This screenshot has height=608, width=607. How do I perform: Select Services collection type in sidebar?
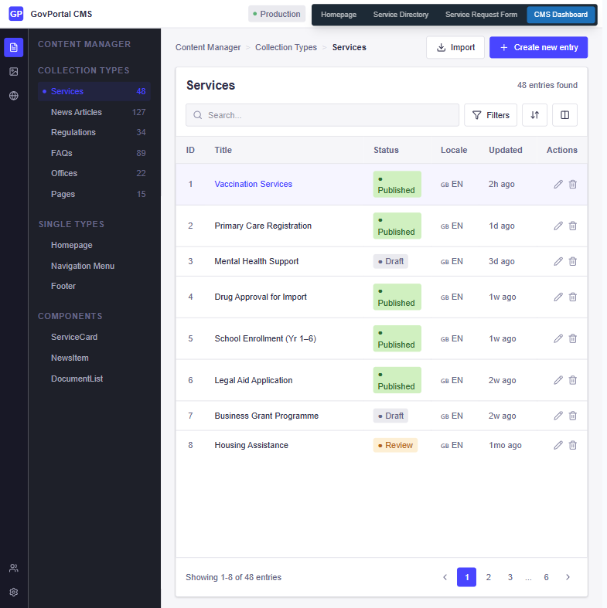[x=94, y=91]
